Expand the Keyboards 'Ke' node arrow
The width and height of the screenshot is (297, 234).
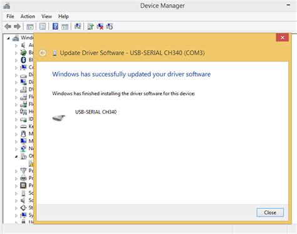pos(16,127)
